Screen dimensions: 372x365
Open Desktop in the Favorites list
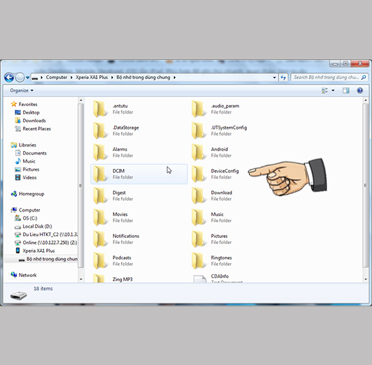(31, 112)
